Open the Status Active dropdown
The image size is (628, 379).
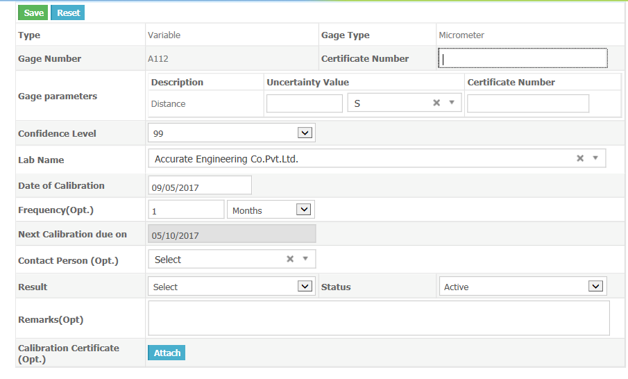(523, 287)
